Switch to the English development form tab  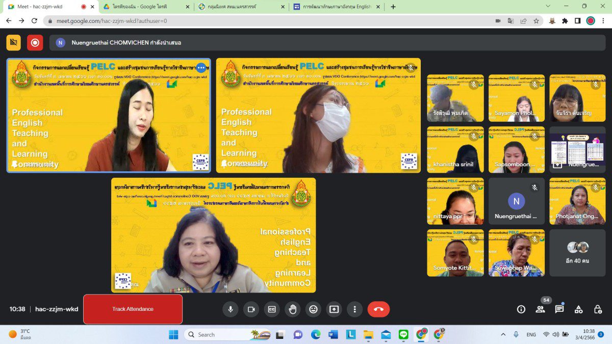click(337, 7)
